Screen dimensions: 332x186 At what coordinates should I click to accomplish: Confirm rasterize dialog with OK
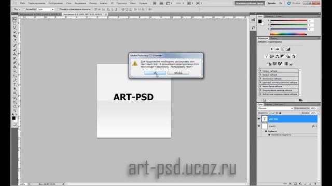(x=155, y=73)
